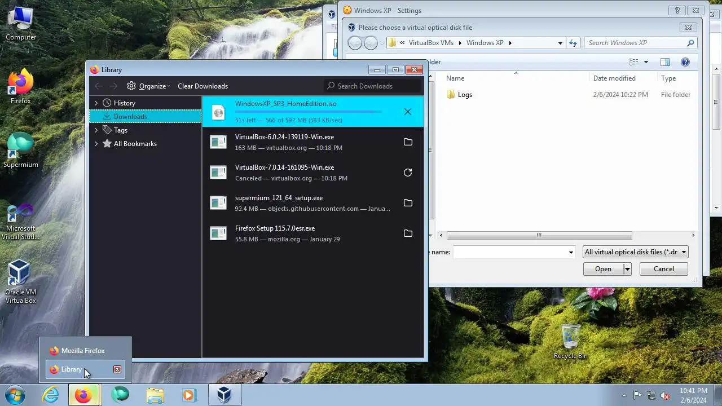
Task: Open the file name combo dropdown
Action: tap(571, 253)
